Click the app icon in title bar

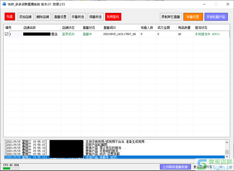pos(4,4)
